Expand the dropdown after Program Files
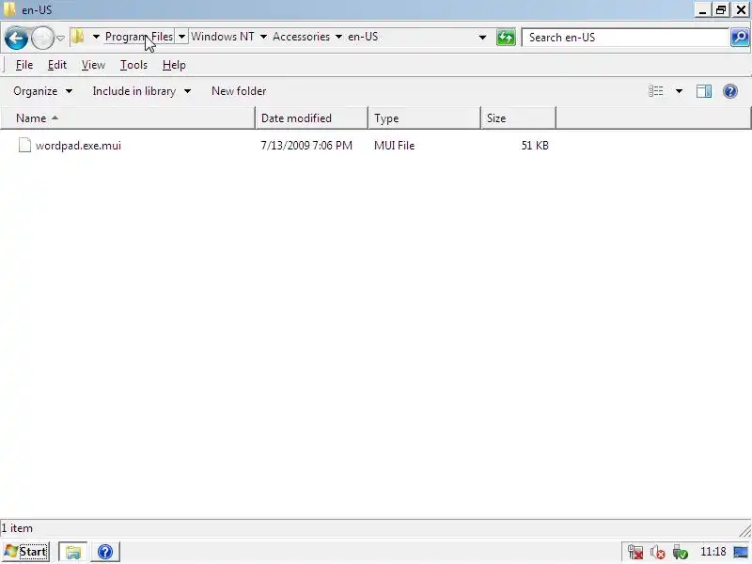The width and height of the screenshot is (752, 564). pos(181,37)
